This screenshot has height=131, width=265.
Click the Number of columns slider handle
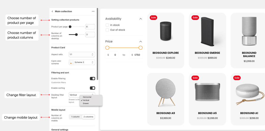pos(76,34)
